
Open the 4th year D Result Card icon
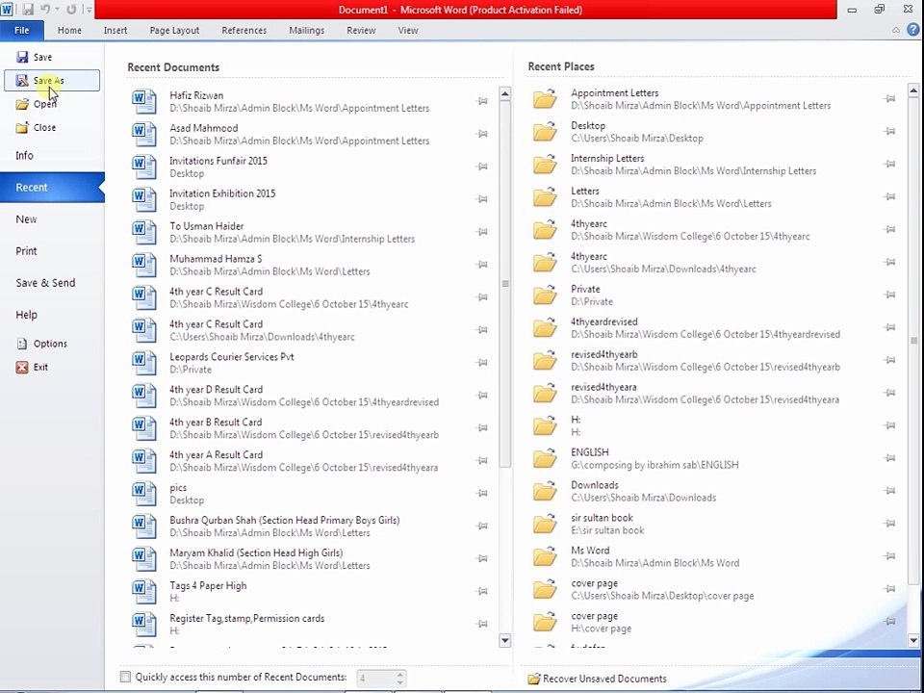[144, 396]
